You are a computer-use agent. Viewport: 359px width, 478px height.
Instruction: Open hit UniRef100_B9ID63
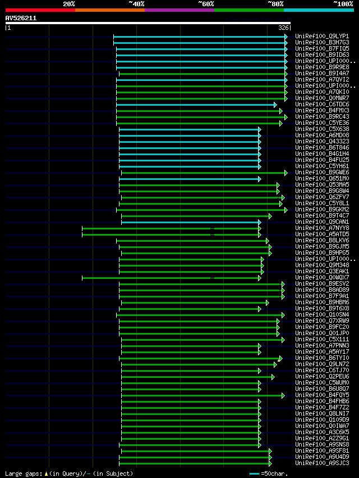tap(322, 55)
